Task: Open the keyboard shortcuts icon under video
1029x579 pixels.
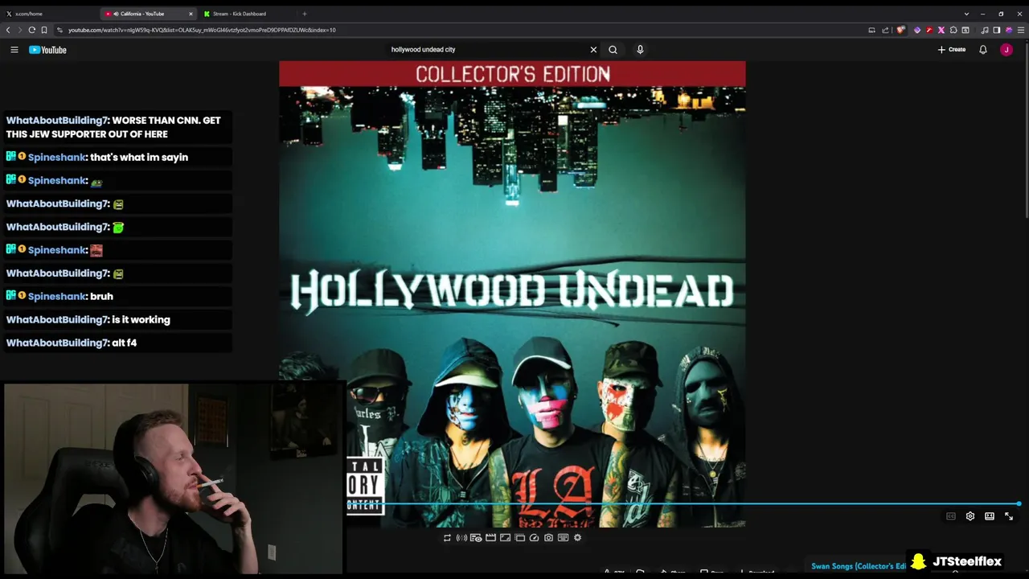Action: [563, 538]
